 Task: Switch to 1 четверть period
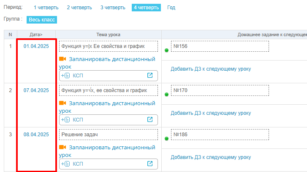[x=46, y=8]
